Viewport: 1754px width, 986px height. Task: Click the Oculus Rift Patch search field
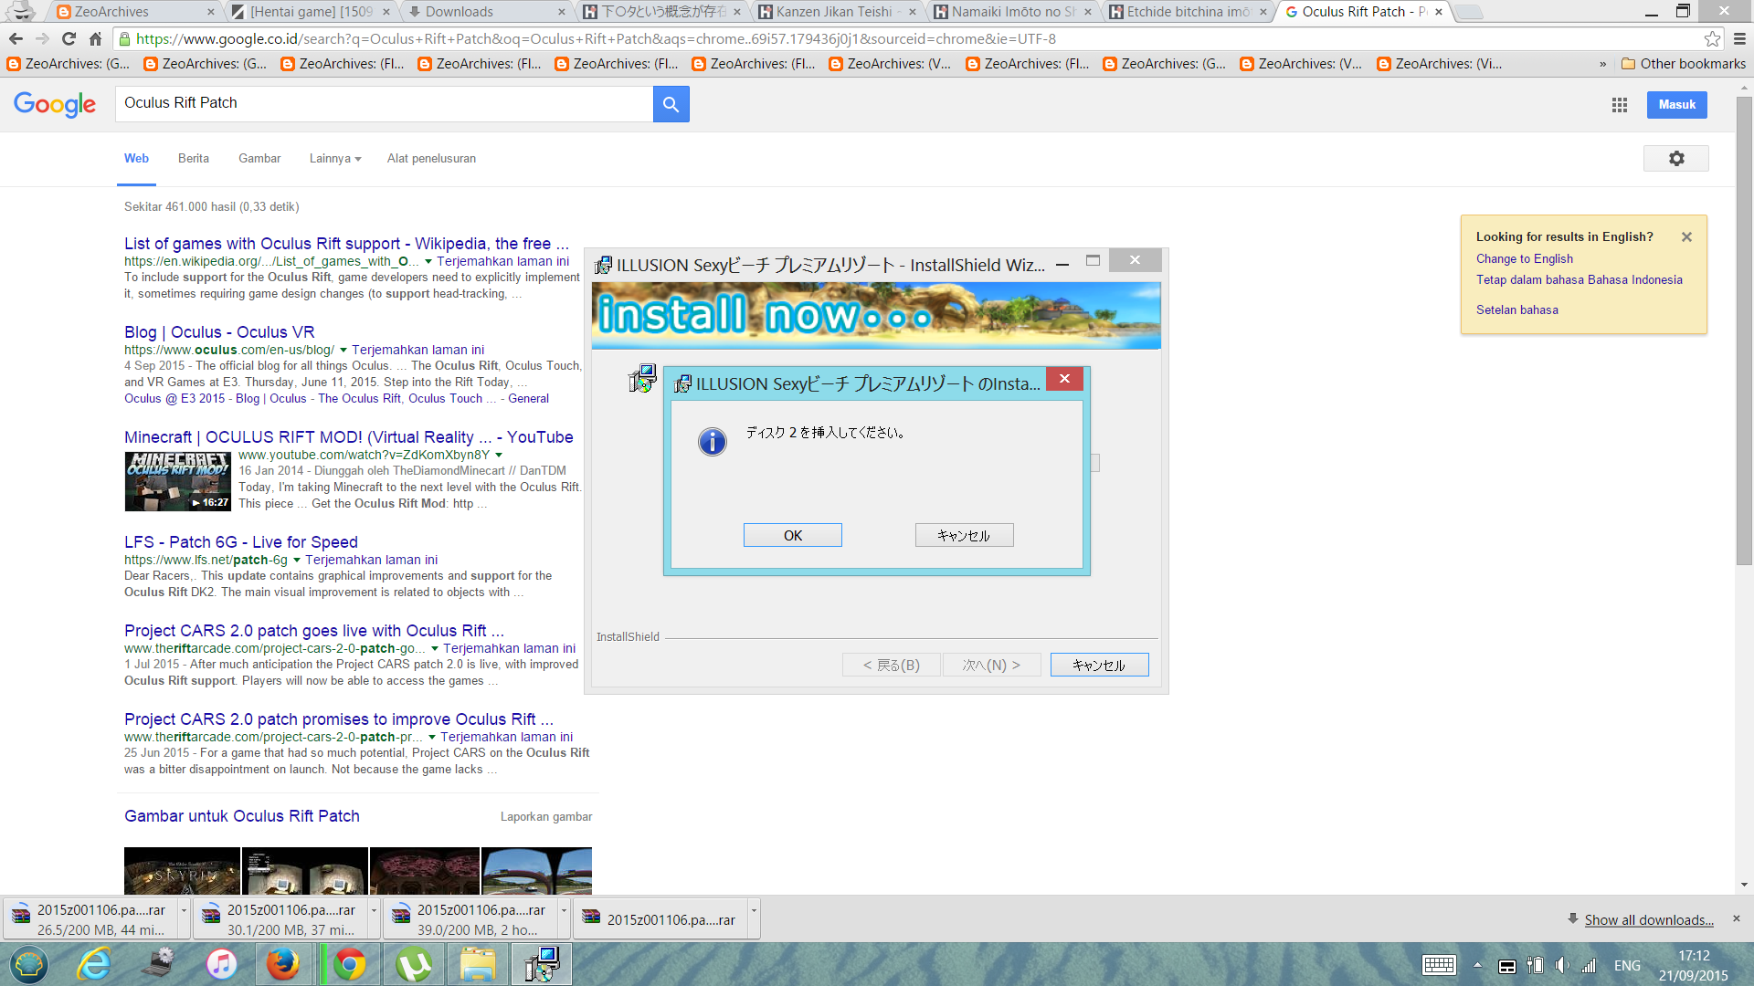pyautogui.click(x=384, y=103)
